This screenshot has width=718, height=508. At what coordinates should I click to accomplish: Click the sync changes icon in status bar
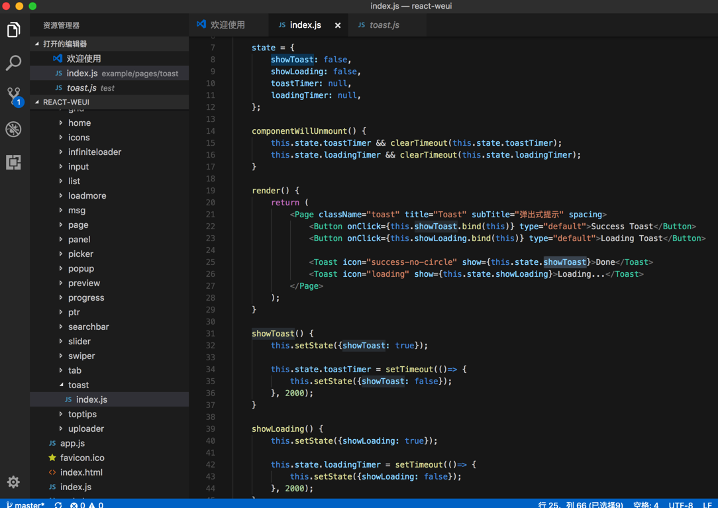click(x=58, y=505)
